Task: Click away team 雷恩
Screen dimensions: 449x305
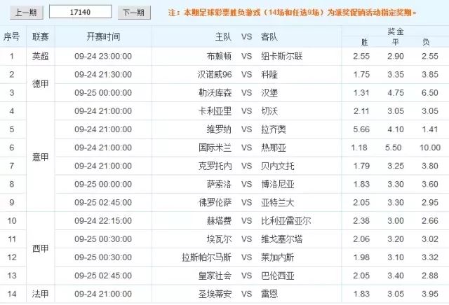Action: click(269, 294)
